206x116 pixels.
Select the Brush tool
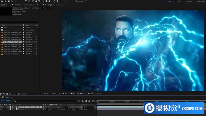tap(43, 1)
